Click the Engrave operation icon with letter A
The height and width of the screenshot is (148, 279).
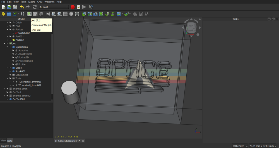pos(113,14)
